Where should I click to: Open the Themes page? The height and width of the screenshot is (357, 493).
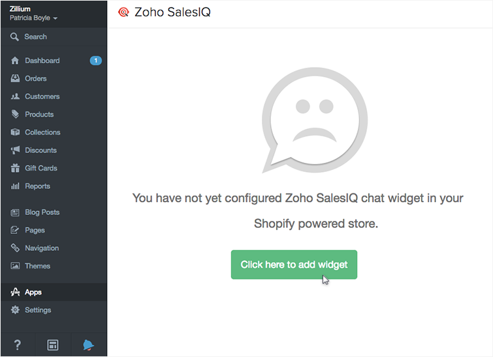click(37, 266)
